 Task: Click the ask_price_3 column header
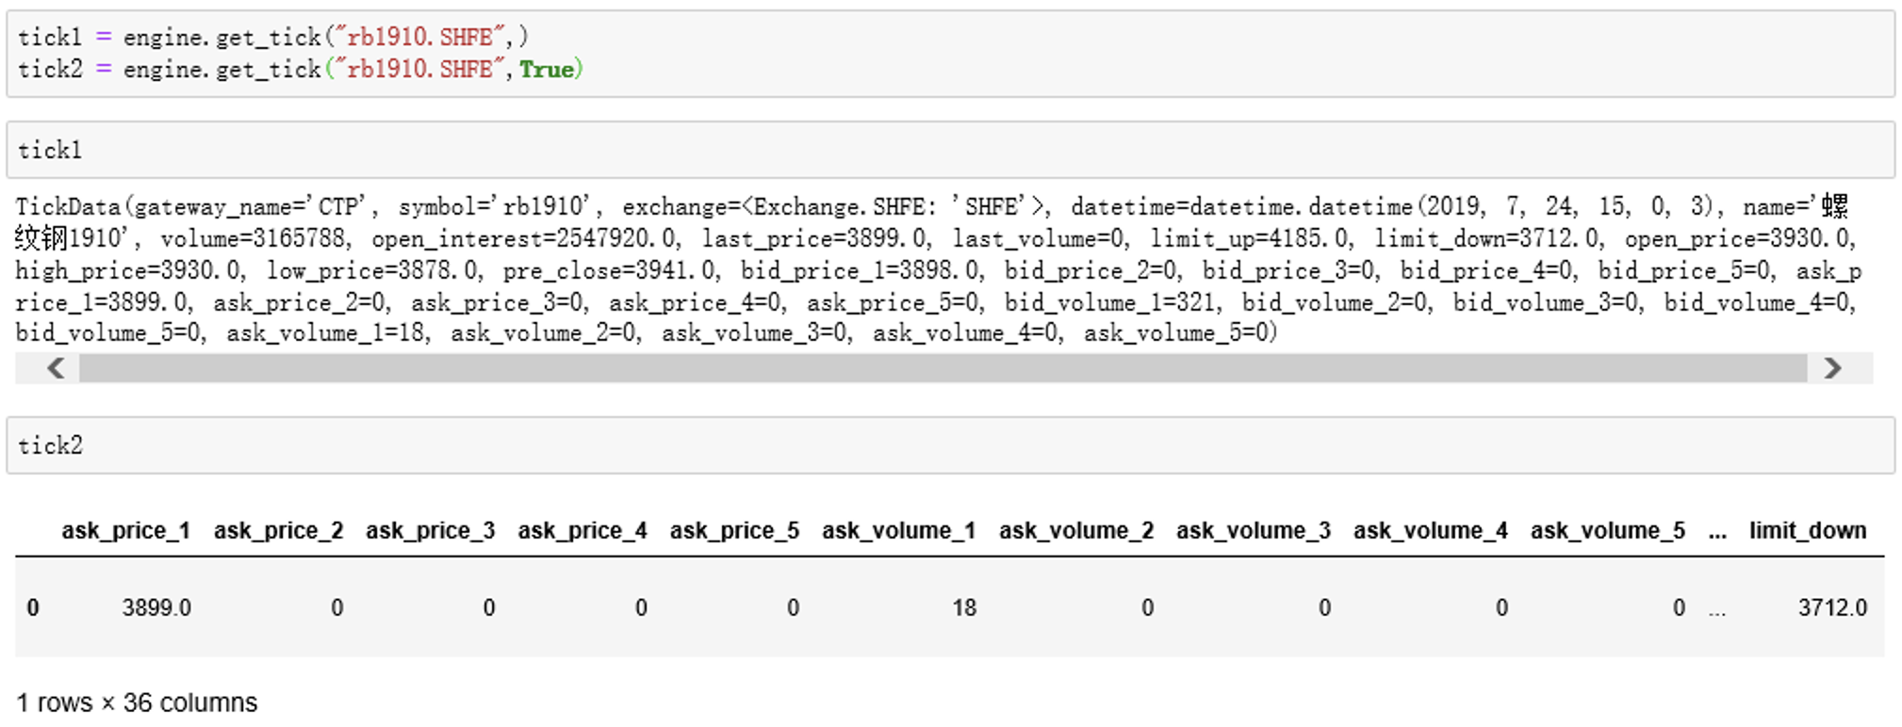pos(430,531)
